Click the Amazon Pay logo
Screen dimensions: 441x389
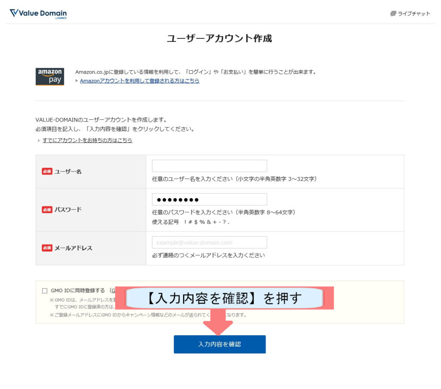(x=50, y=76)
